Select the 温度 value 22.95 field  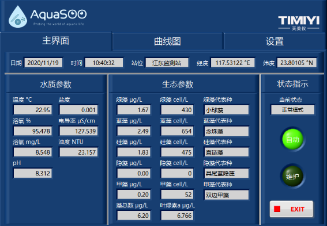[x=32, y=110]
